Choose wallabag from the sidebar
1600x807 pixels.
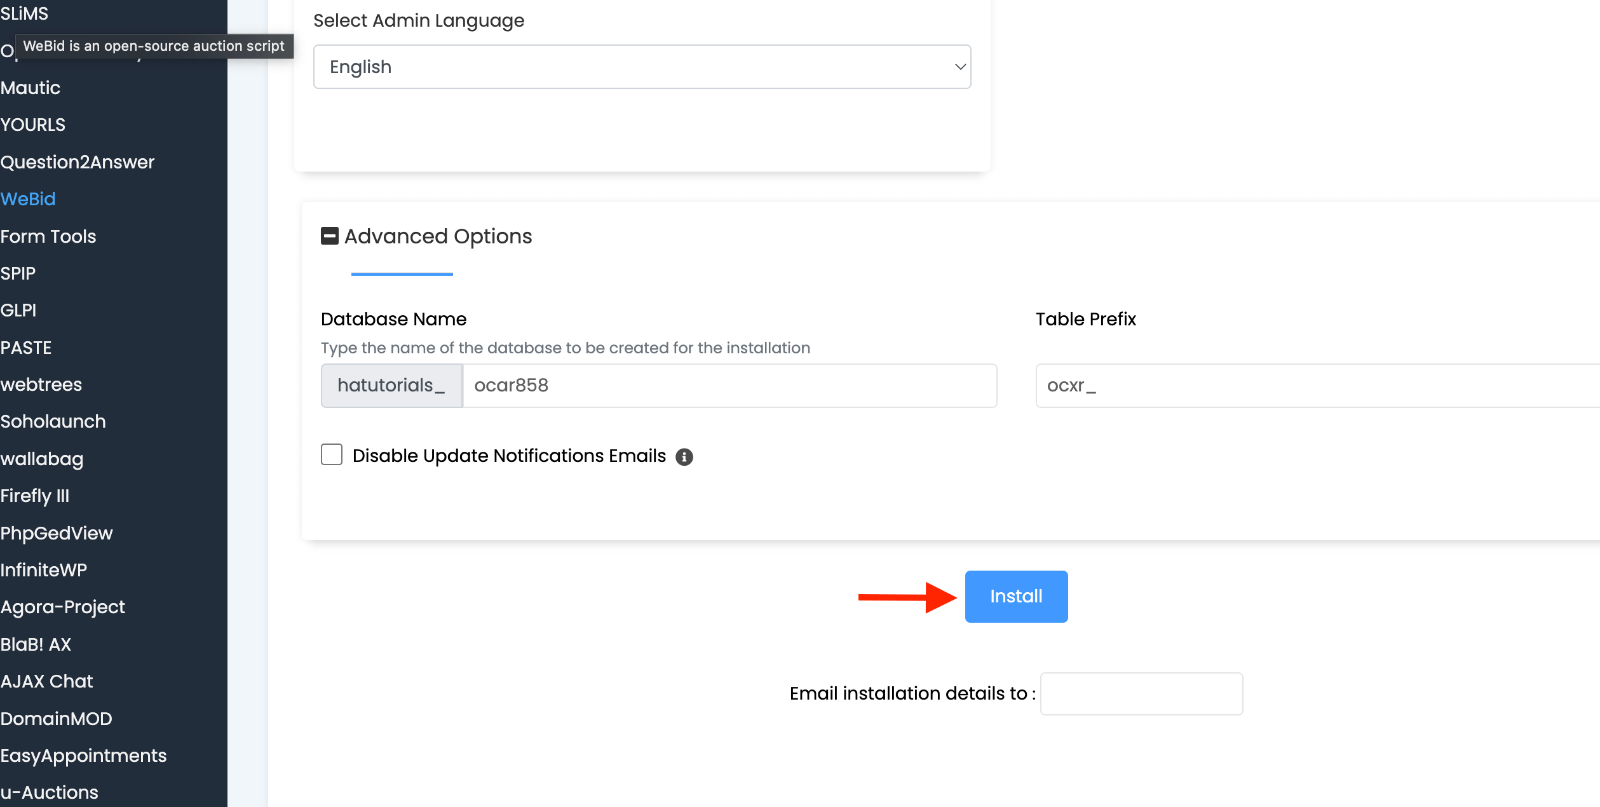tap(42, 459)
